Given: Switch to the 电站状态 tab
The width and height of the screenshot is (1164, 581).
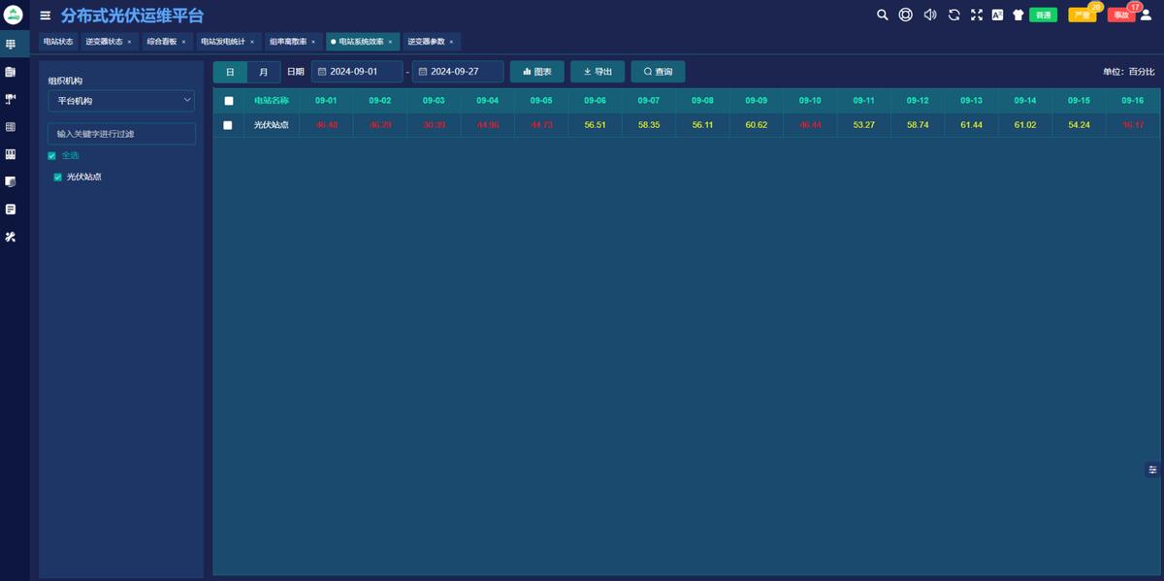Looking at the screenshot, I should click(x=58, y=42).
